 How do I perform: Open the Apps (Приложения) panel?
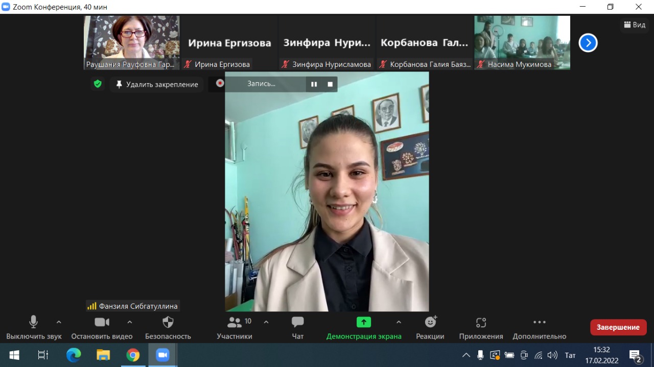point(481,322)
